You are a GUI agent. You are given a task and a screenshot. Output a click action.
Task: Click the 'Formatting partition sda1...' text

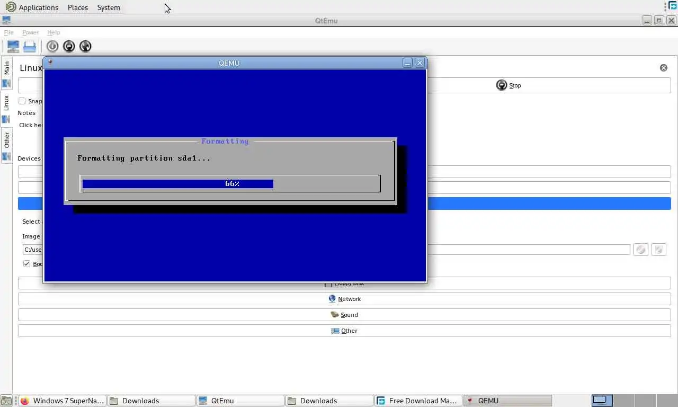pos(144,158)
